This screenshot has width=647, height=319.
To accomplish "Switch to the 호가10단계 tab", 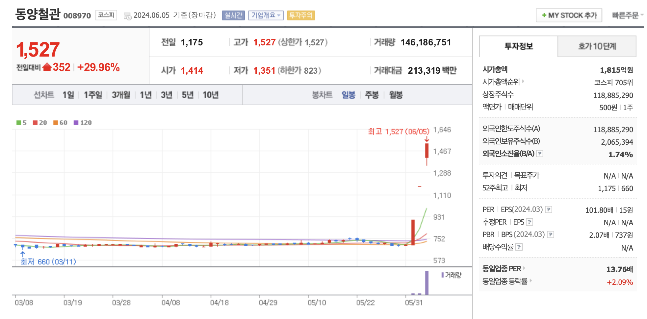I will (597, 46).
